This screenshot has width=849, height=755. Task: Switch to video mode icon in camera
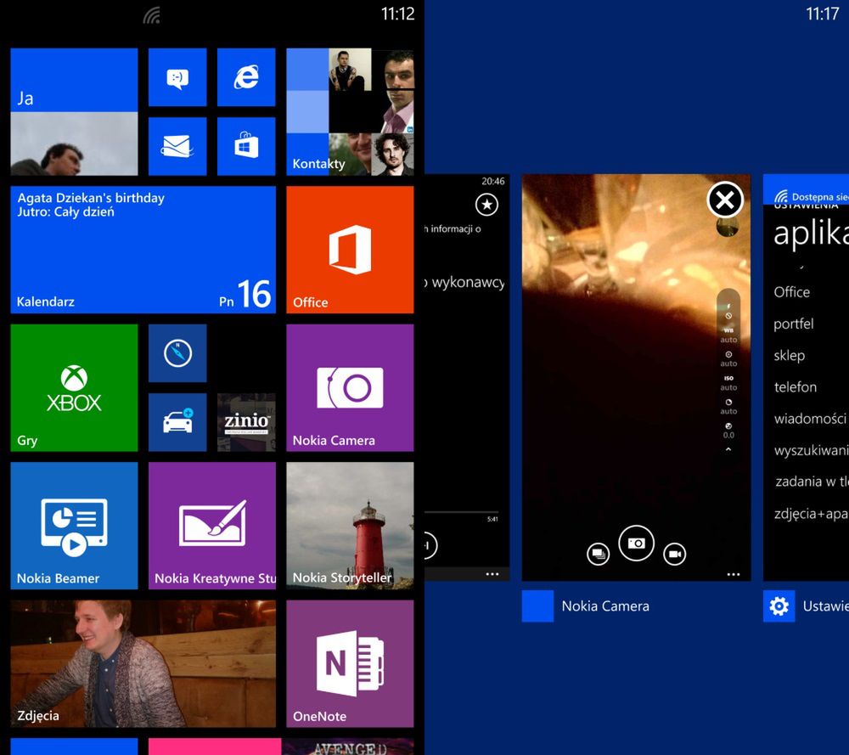click(x=674, y=554)
